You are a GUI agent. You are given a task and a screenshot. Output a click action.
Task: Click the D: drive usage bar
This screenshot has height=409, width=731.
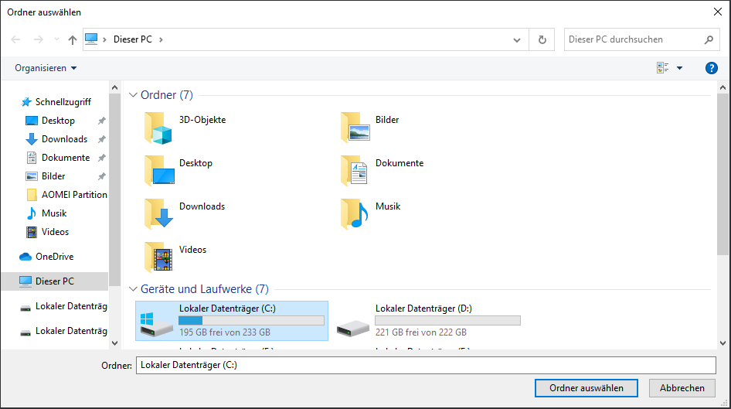point(447,320)
